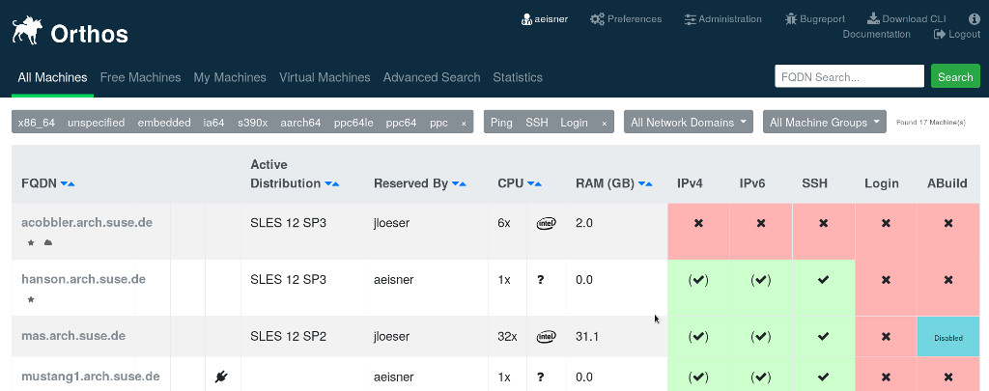Open the aeisner user profile
Screen dimensions: 989x391
click(545, 19)
